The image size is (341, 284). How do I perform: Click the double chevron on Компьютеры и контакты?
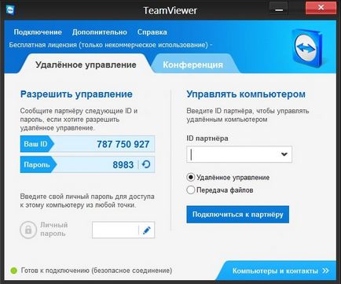pos(326,271)
